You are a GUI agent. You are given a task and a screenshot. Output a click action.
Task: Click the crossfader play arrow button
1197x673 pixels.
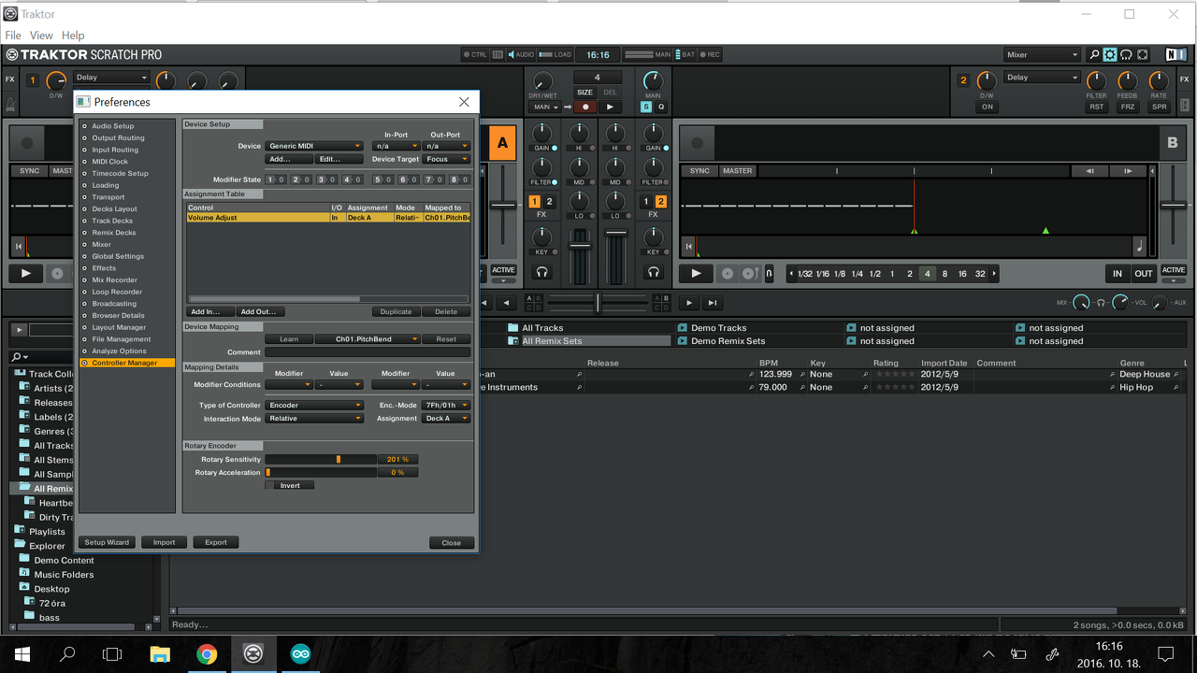click(689, 303)
